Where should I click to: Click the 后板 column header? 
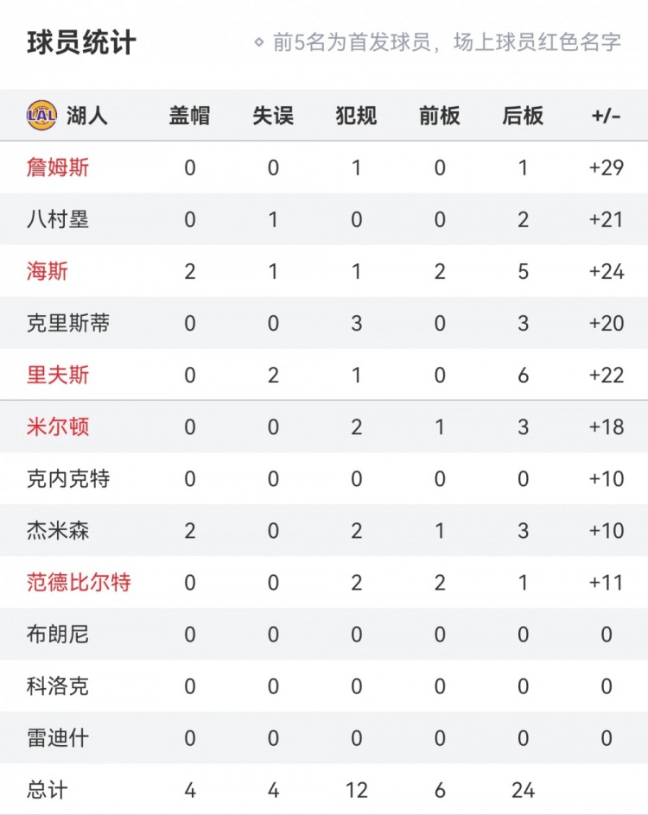tap(523, 116)
